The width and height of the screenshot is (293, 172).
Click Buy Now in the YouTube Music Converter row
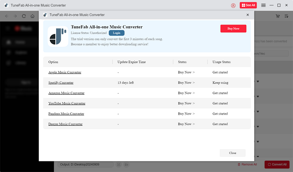tap(186, 103)
